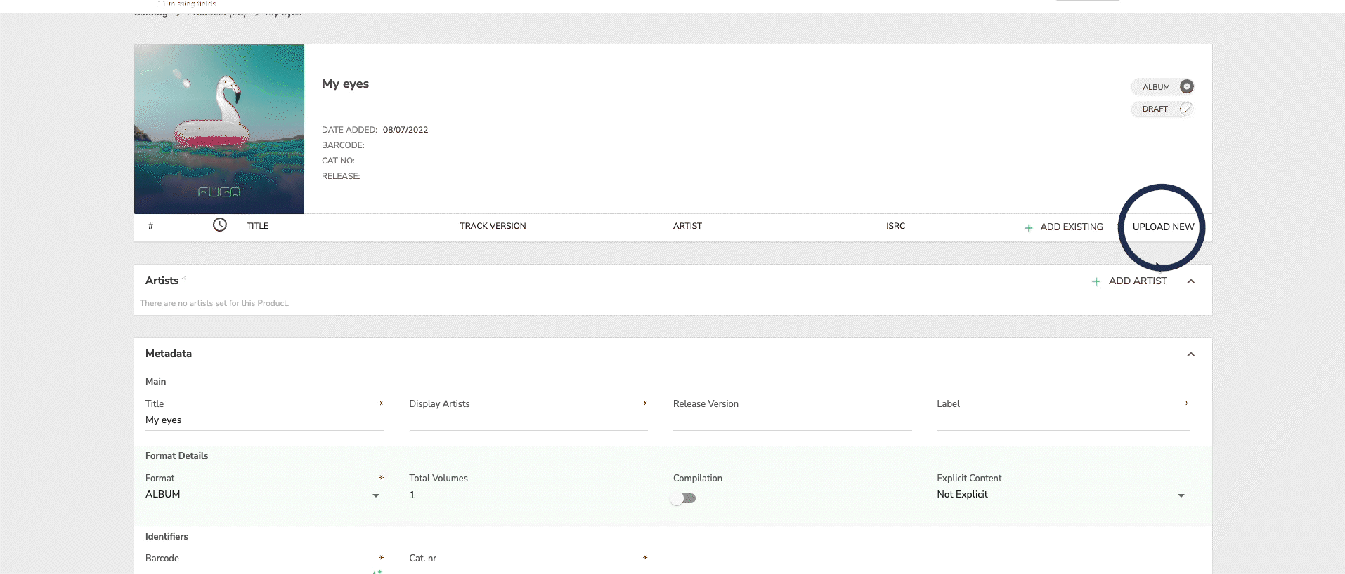This screenshot has height=574, width=1345.
Task: Click the ARTIST column header
Action: pos(687,226)
